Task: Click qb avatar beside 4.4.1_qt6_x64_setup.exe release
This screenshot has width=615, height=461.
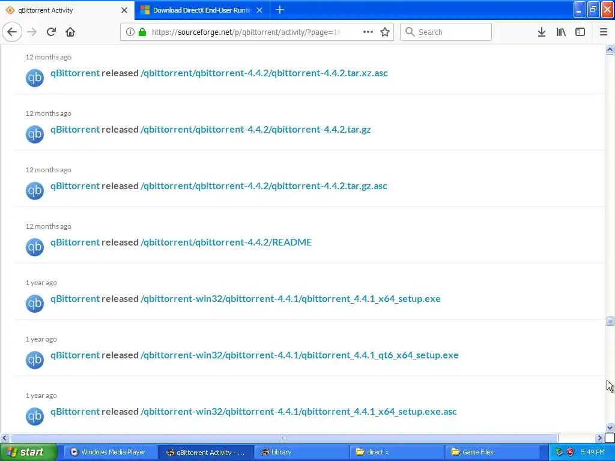Action: click(34, 360)
